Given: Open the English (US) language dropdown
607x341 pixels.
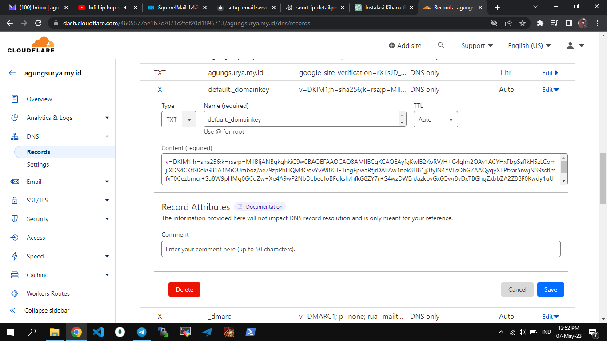Looking at the screenshot, I should [529, 45].
